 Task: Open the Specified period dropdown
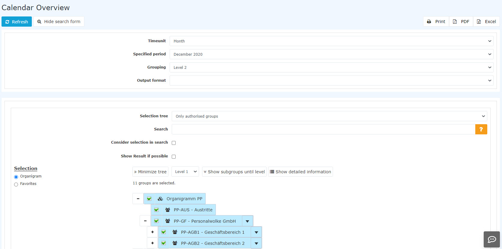[x=331, y=54]
